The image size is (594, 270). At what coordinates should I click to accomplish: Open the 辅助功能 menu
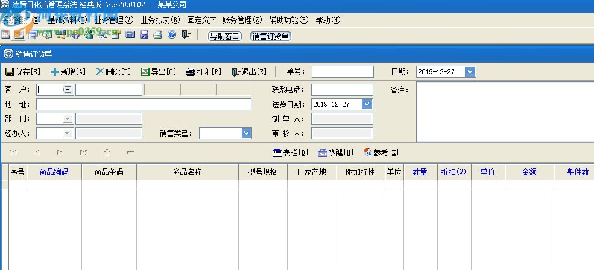click(x=289, y=20)
